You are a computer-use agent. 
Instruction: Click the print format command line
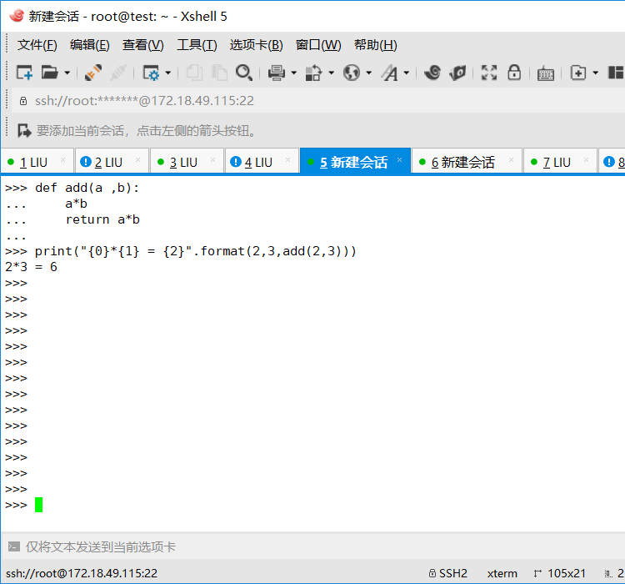point(181,251)
